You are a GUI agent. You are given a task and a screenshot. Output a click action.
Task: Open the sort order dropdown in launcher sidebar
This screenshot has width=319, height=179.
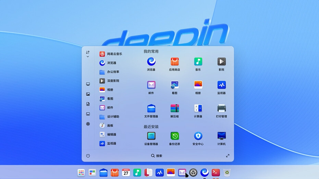tap(88, 54)
